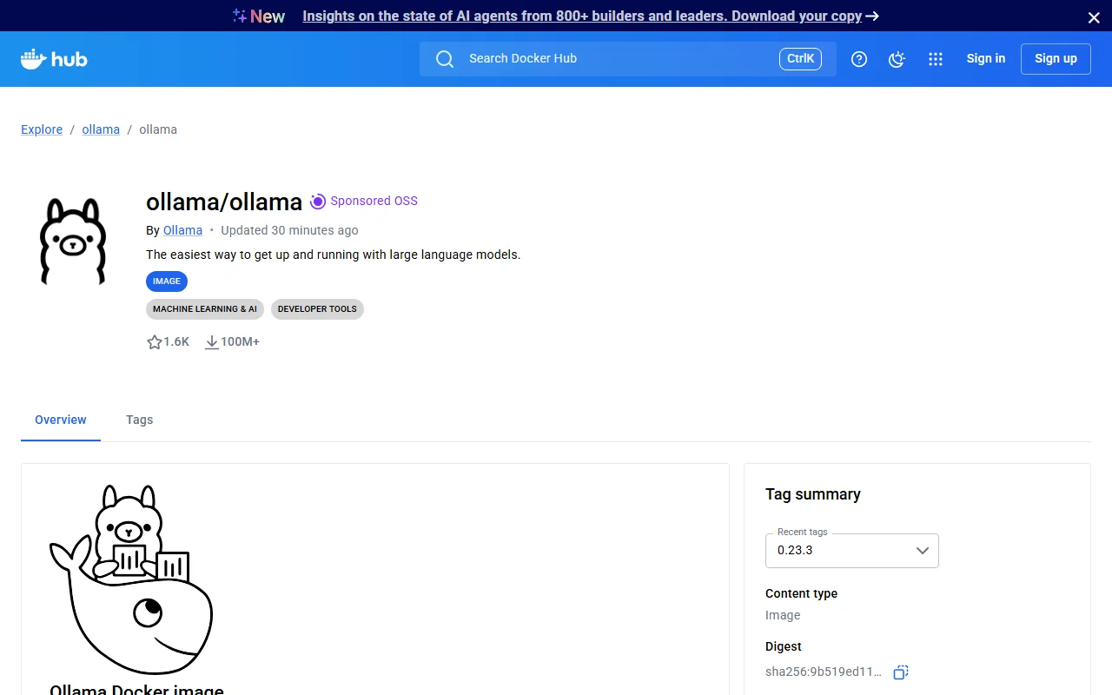Go to Explore breadcrumb link
Screen dimensions: 1112x695
pos(42,129)
